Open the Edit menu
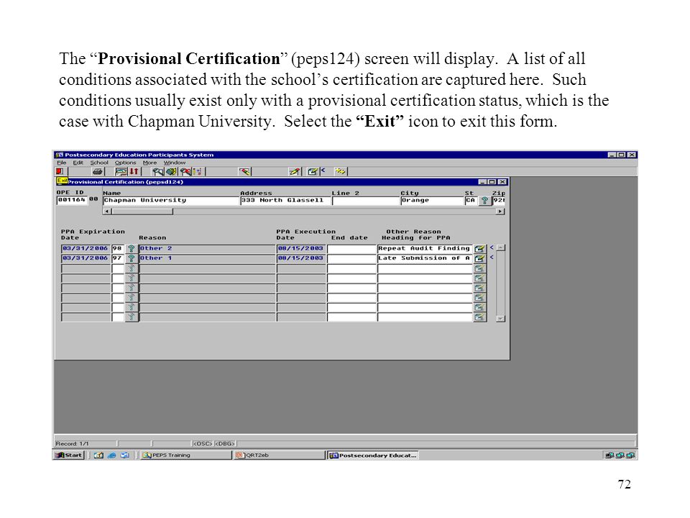 click(78, 163)
